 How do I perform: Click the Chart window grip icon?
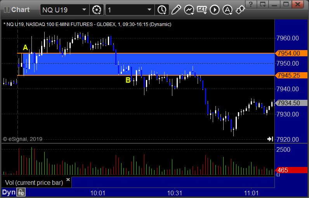7,10
